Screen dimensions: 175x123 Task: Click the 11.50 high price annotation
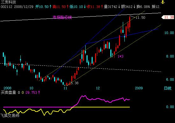(141, 17)
